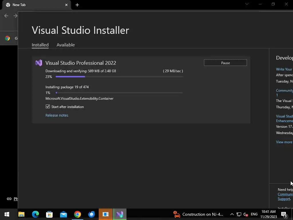Screen dimensions: 293x220
Task: Select the Installed tab
Action: 40,45
